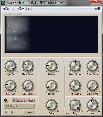Image resolution: width=103 pixels, height=117 pixels.
Task: Click the Attack knob
Action: 51,85
